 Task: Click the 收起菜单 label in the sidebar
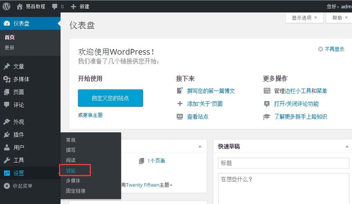(23, 186)
